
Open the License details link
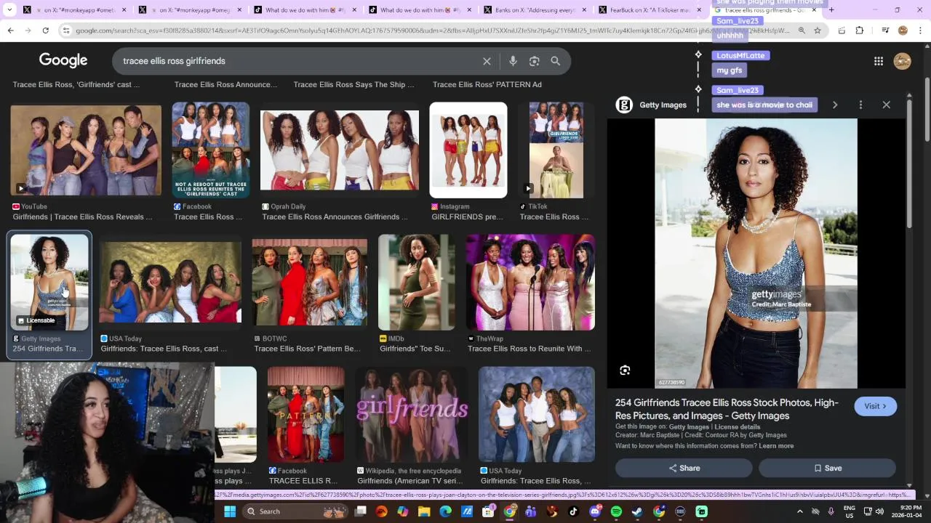[737, 426]
